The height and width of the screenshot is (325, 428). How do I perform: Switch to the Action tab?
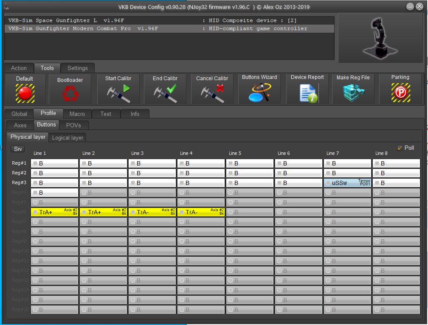(x=19, y=68)
